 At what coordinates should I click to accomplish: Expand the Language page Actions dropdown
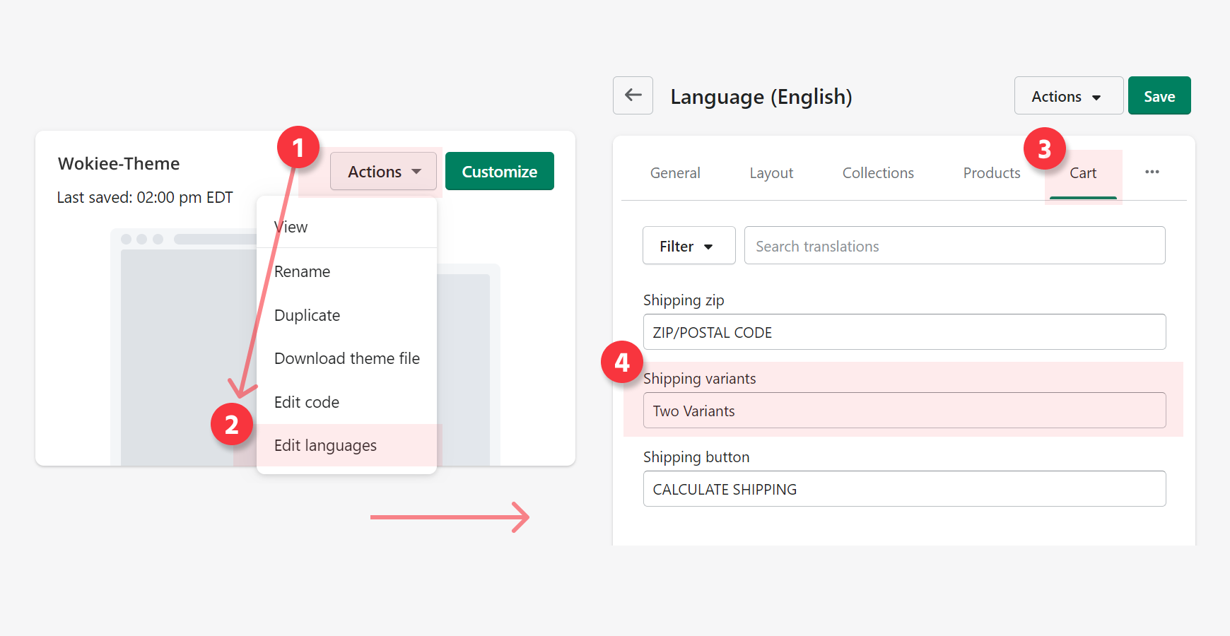coord(1067,96)
